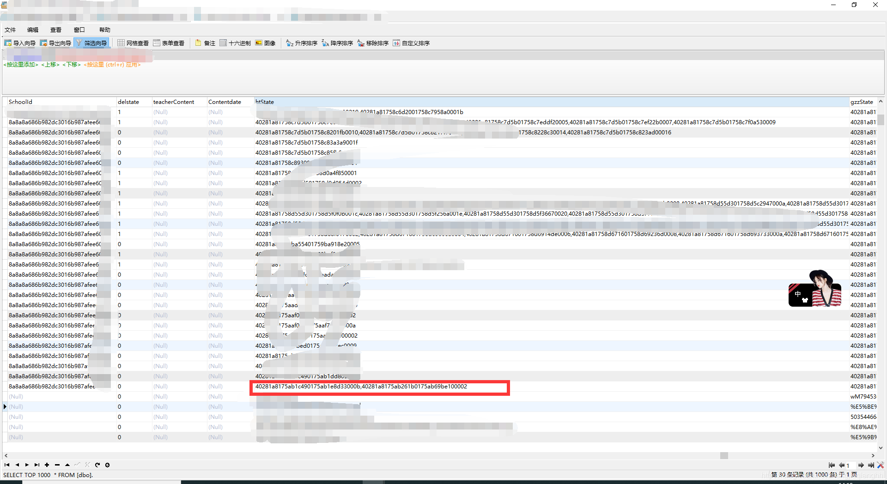Toggle the 筛选向导 filter wizard

click(91, 43)
